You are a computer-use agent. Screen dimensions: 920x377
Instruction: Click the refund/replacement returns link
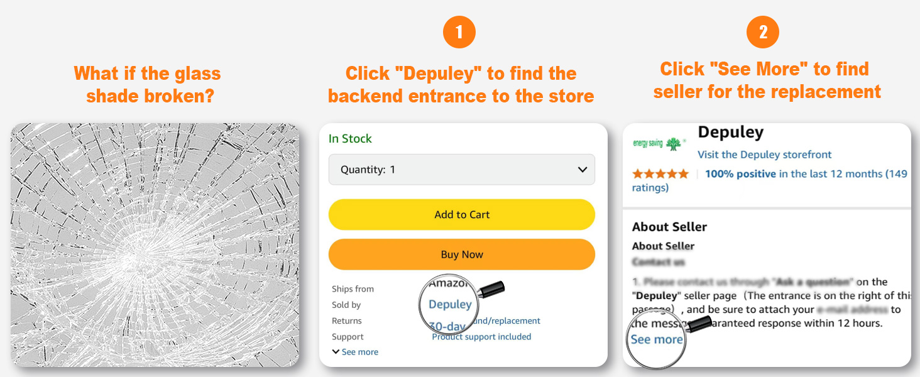(507, 321)
